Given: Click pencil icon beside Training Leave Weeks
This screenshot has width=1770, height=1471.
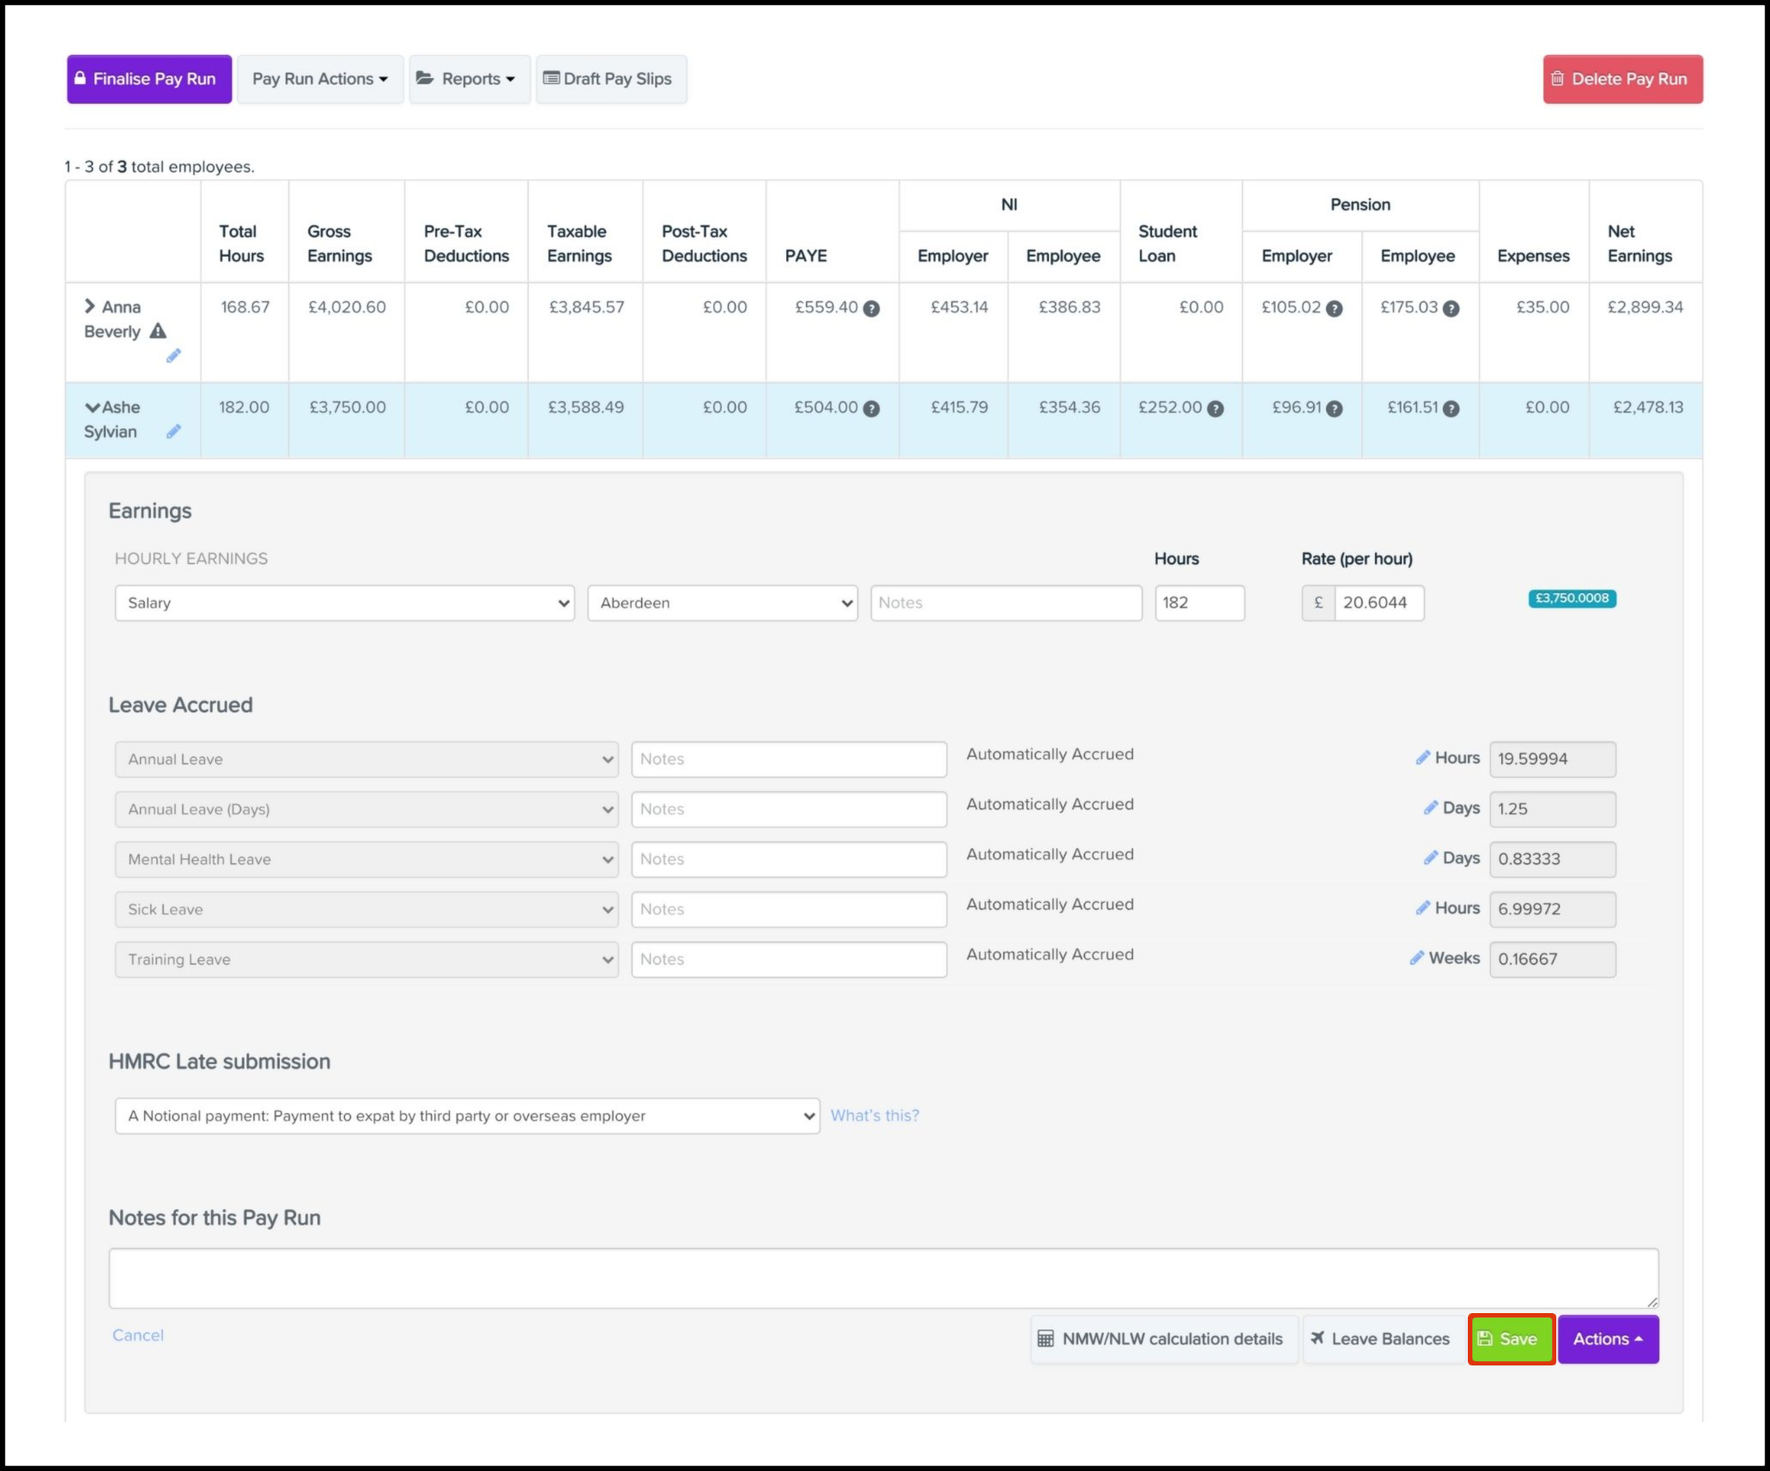Looking at the screenshot, I should point(1416,958).
